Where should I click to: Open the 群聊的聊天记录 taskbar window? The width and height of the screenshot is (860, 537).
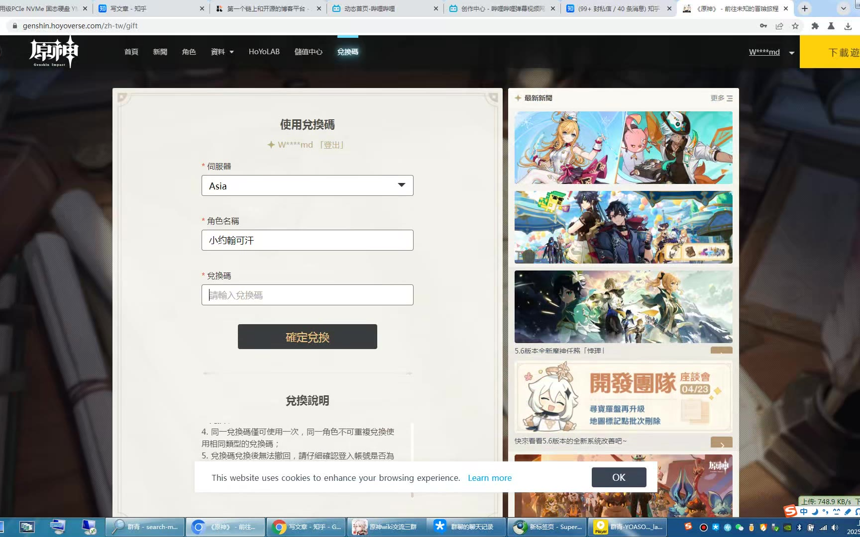[466, 527]
